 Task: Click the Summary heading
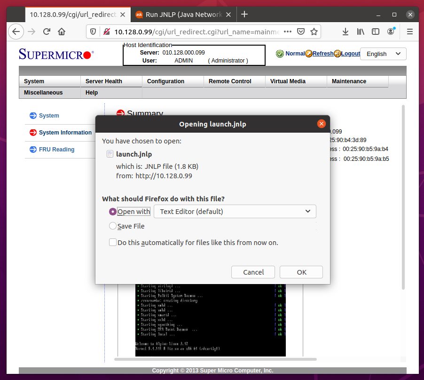(145, 112)
